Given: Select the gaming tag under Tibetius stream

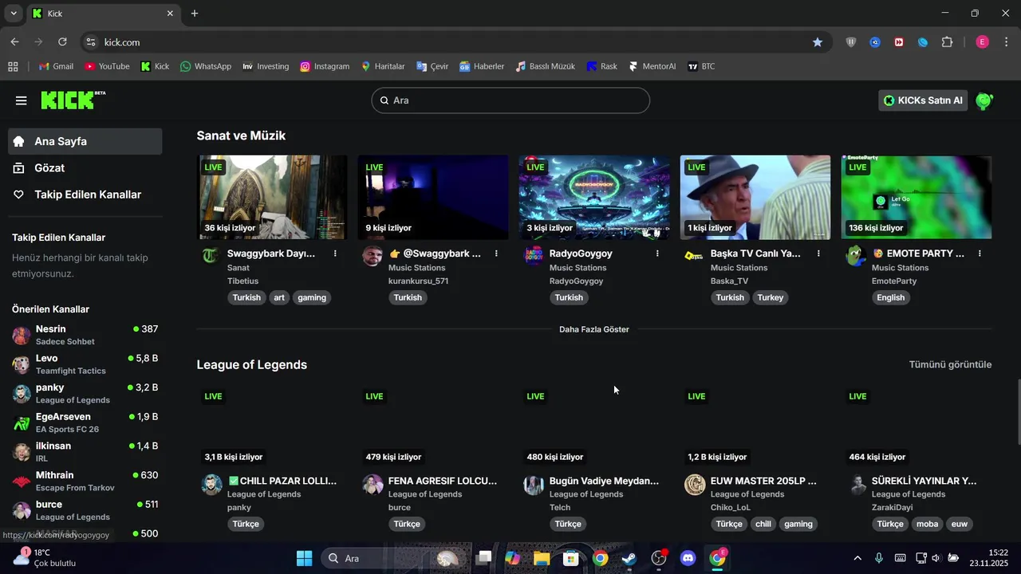Looking at the screenshot, I should [x=312, y=297].
